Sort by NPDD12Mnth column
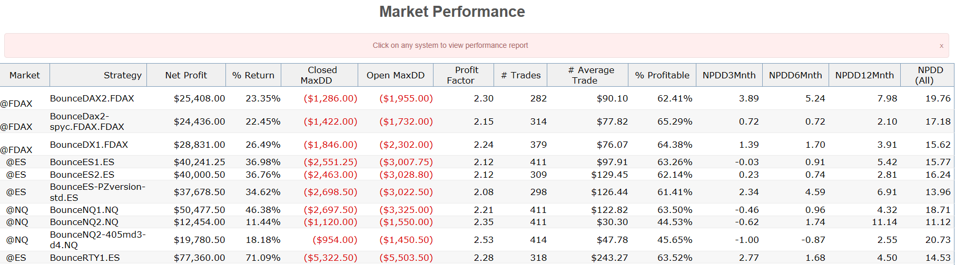Image resolution: width=955 pixels, height=265 pixels. coord(864,75)
